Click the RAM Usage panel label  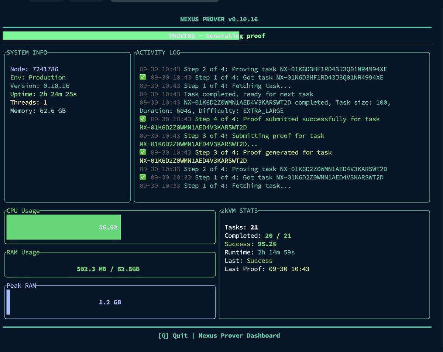click(23, 252)
